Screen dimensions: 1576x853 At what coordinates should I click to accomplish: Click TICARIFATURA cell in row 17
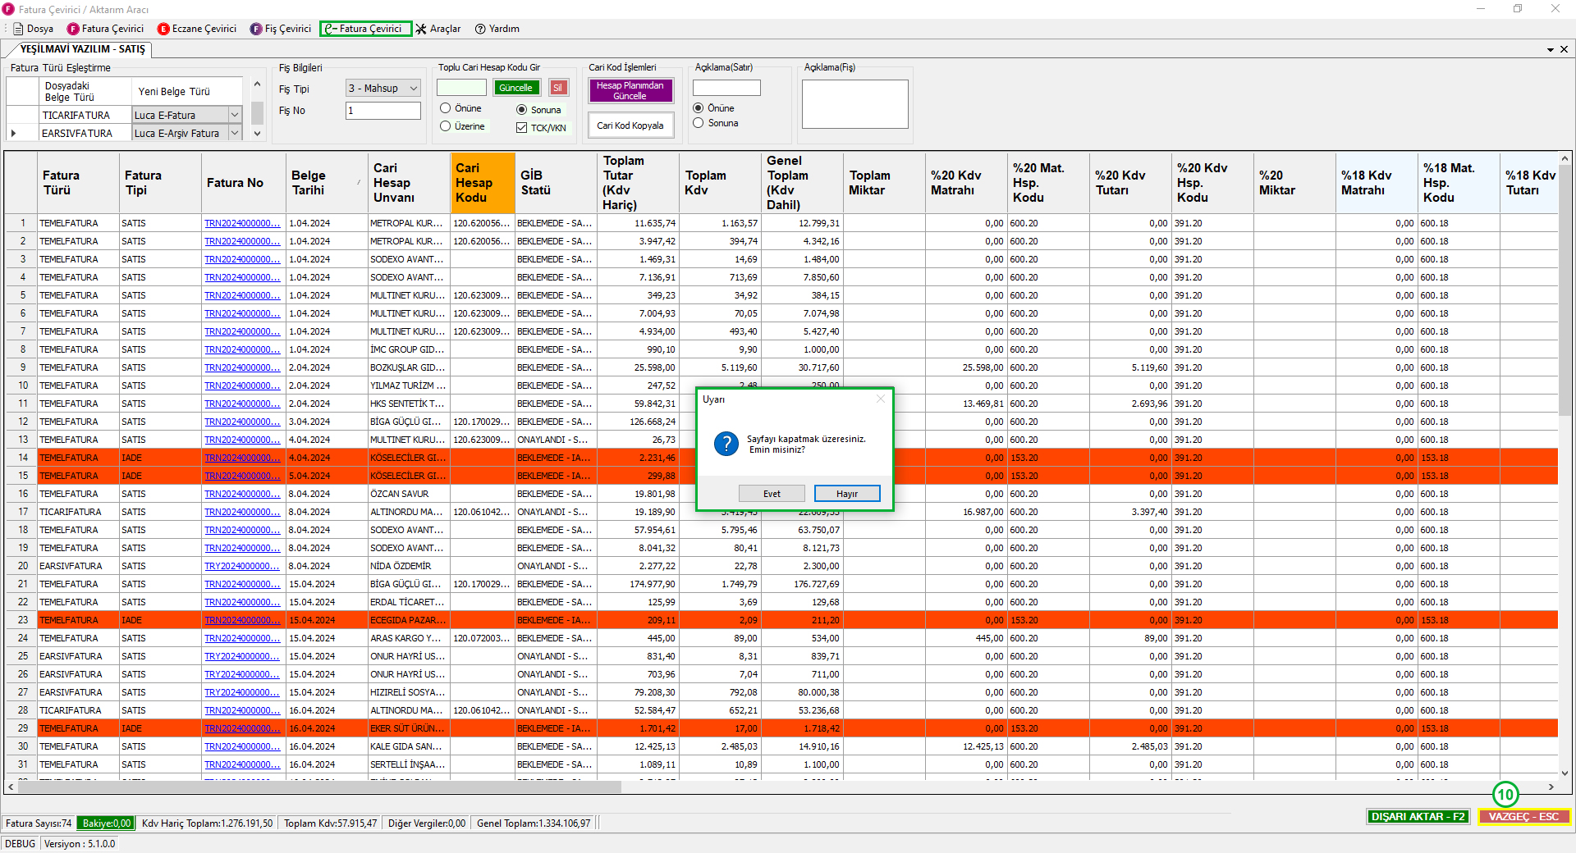78,512
